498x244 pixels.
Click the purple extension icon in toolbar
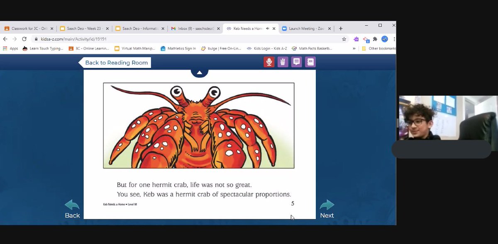pos(356,39)
